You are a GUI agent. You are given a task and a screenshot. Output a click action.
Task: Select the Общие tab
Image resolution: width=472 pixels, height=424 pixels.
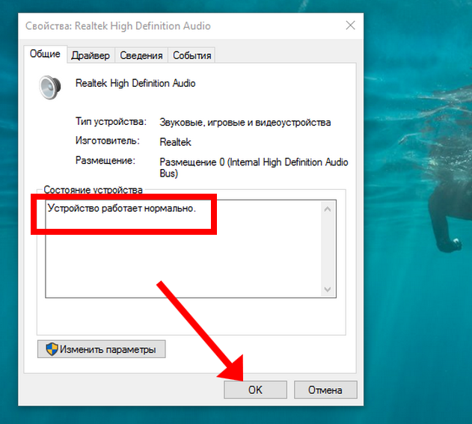tap(46, 55)
